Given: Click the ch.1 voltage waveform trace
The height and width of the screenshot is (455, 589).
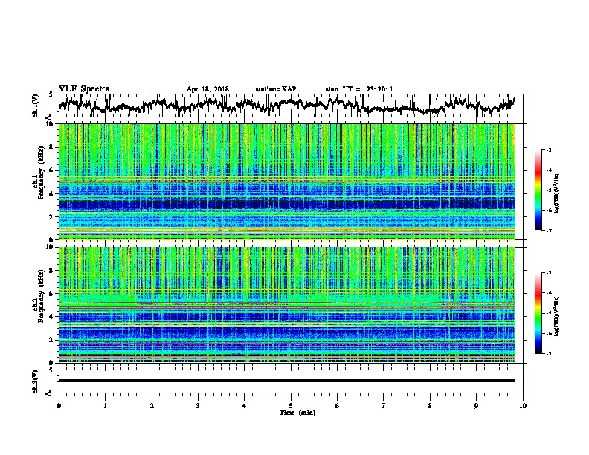Looking at the screenshot, I should 286,105.
